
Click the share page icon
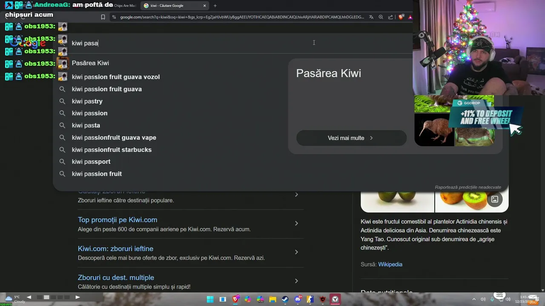(x=390, y=17)
